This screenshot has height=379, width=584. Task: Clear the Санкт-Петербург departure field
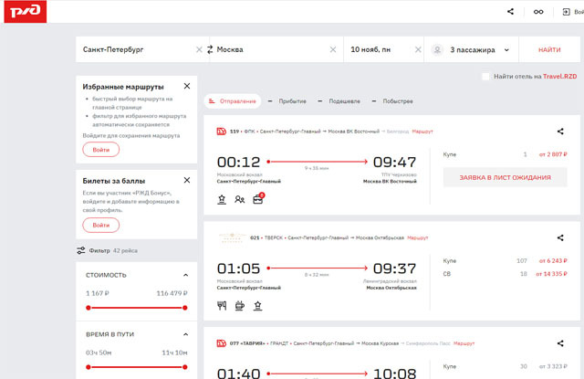coord(199,49)
